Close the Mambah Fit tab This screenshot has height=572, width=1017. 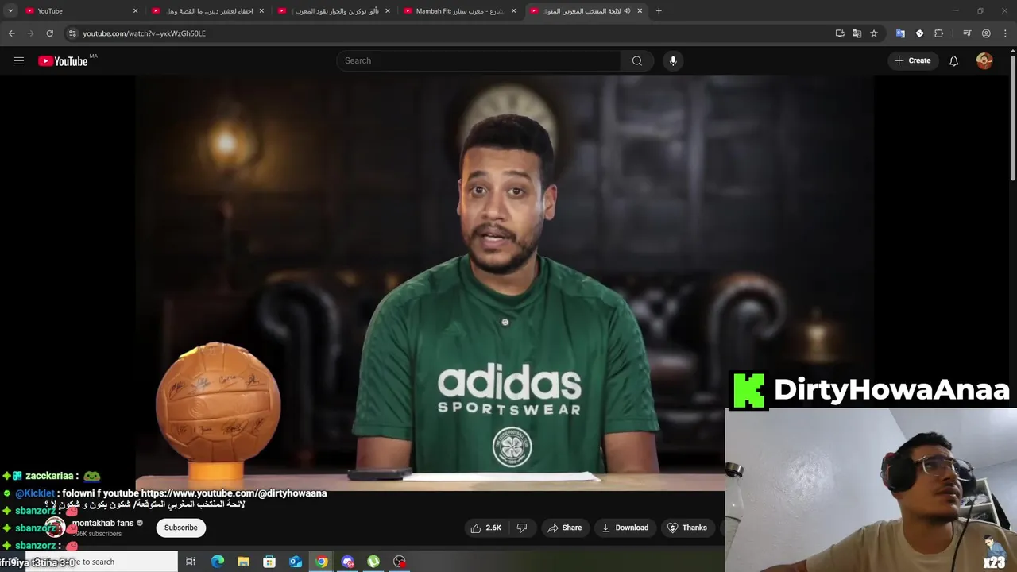tap(513, 10)
